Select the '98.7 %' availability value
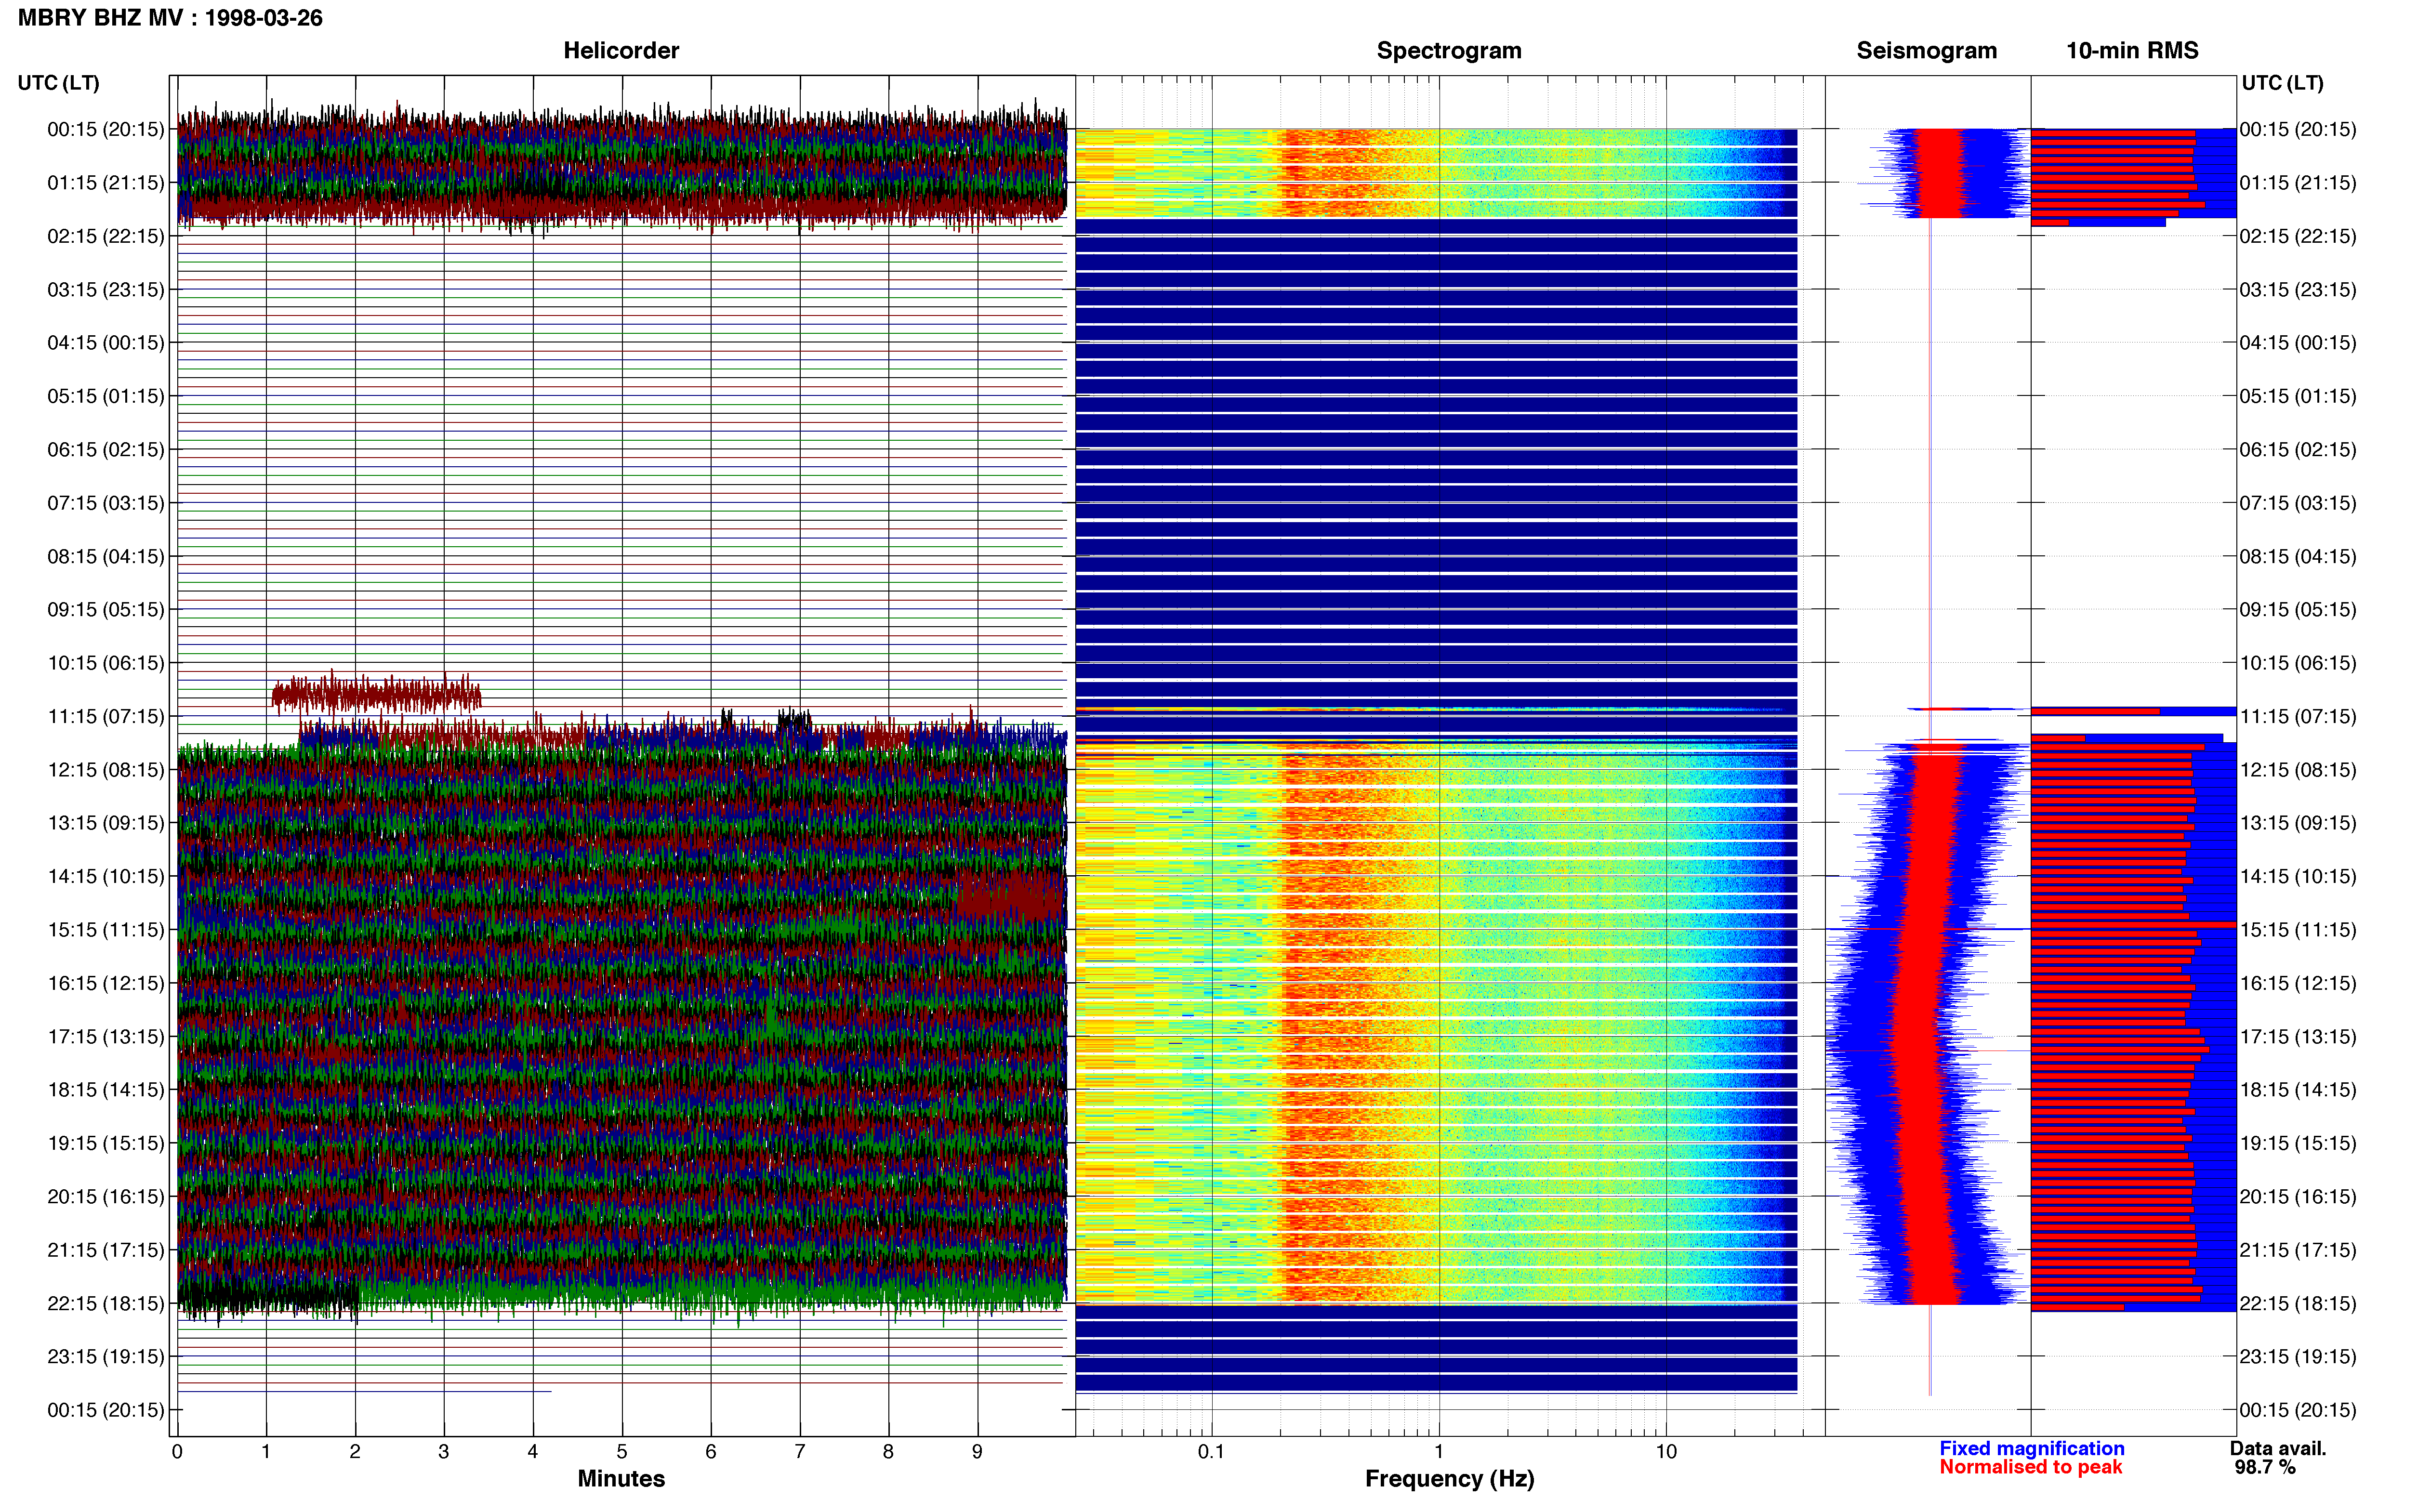This screenshot has height=1512, width=2418. click(2264, 1467)
